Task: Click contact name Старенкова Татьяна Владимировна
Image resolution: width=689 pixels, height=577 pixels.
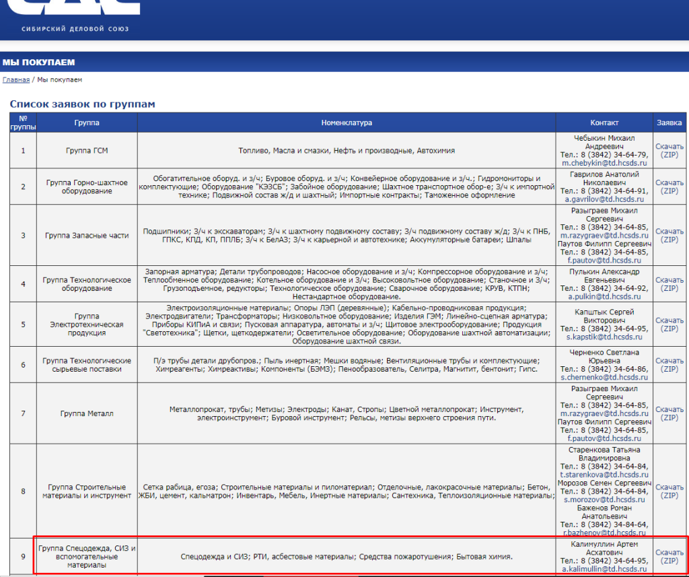Action: pos(604,454)
